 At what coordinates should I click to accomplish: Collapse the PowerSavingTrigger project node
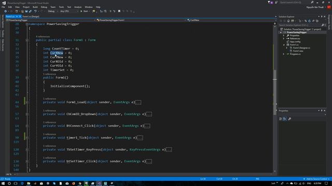(x=281, y=33)
